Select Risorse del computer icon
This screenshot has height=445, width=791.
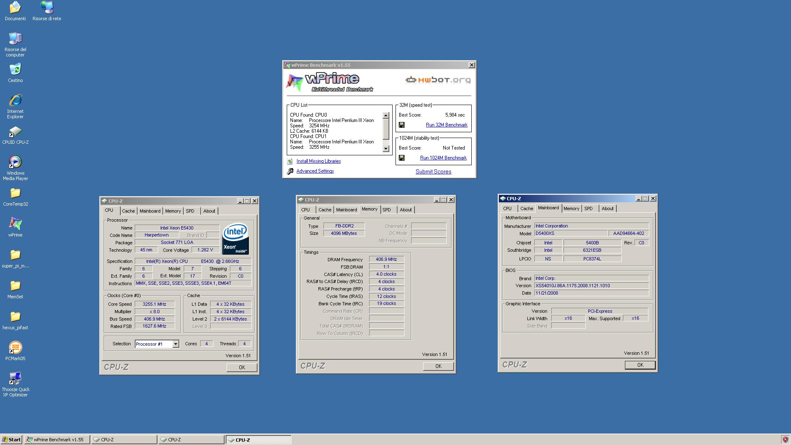pos(15,44)
